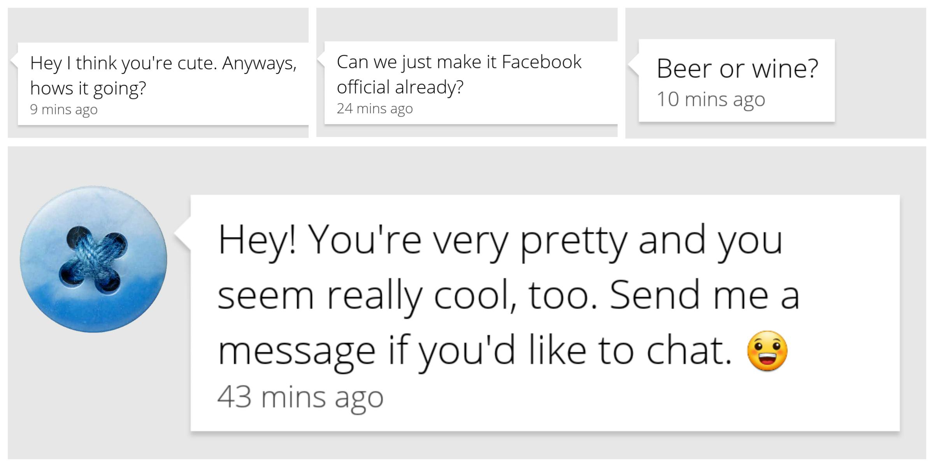Image resolution: width=934 pixels, height=467 pixels.
Task: Click the "43 mins ago" timestamp
Action: [300, 397]
